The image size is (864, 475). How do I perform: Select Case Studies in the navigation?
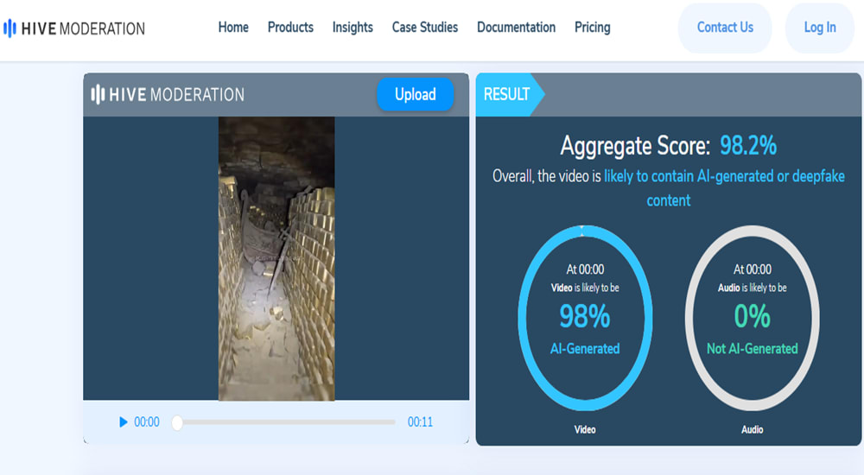pyautogui.click(x=425, y=28)
